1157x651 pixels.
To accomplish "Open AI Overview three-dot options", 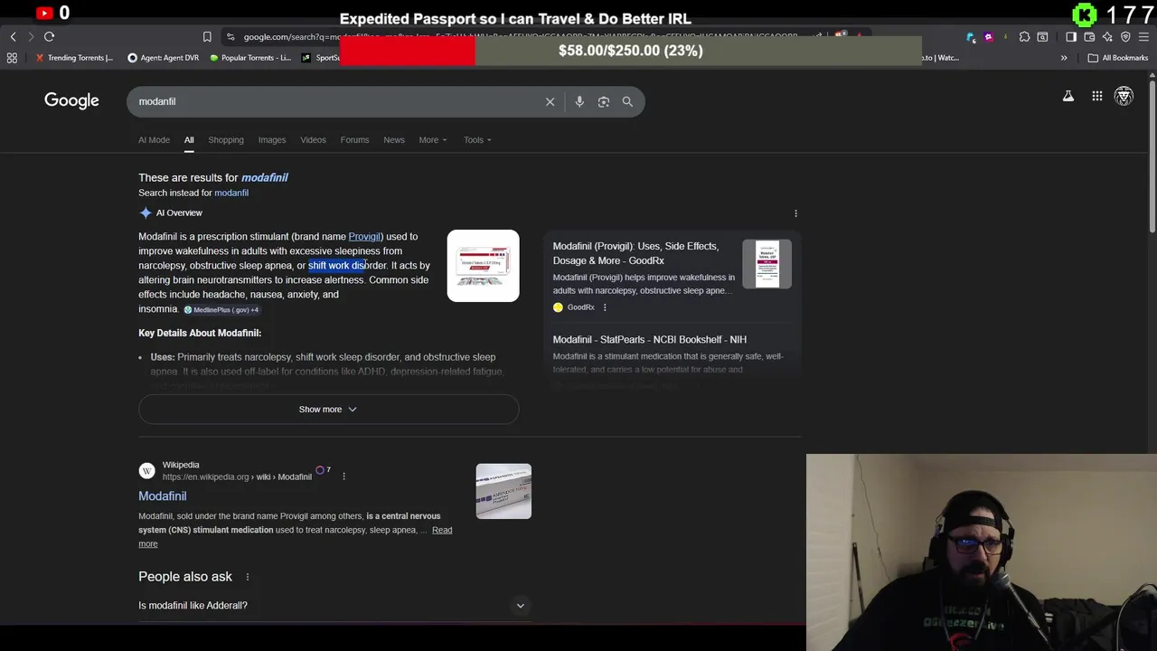I will (x=795, y=213).
